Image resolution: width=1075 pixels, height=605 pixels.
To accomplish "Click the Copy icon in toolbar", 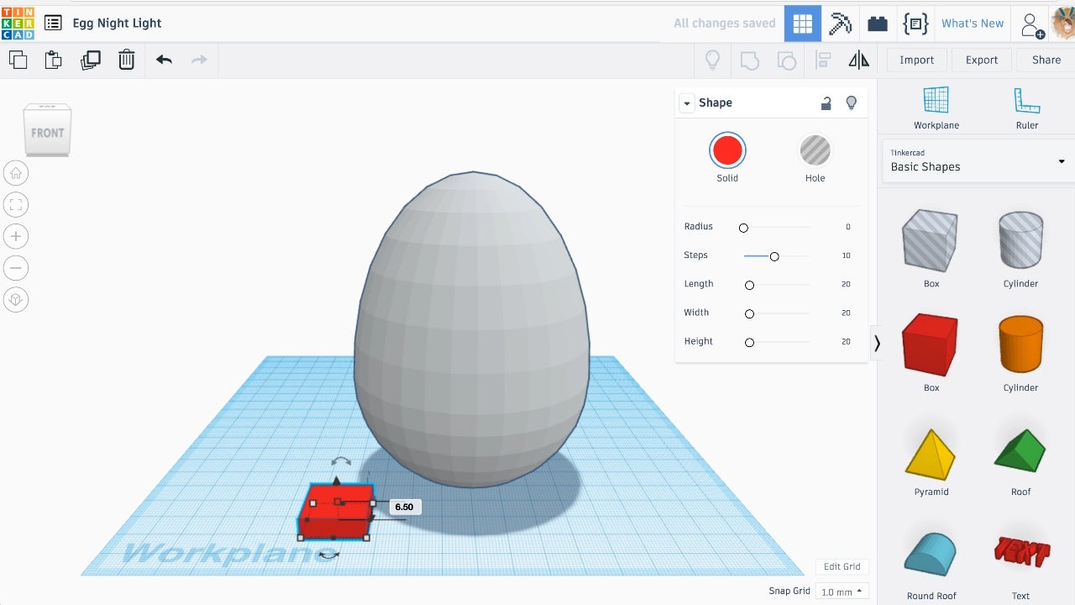I will point(18,60).
